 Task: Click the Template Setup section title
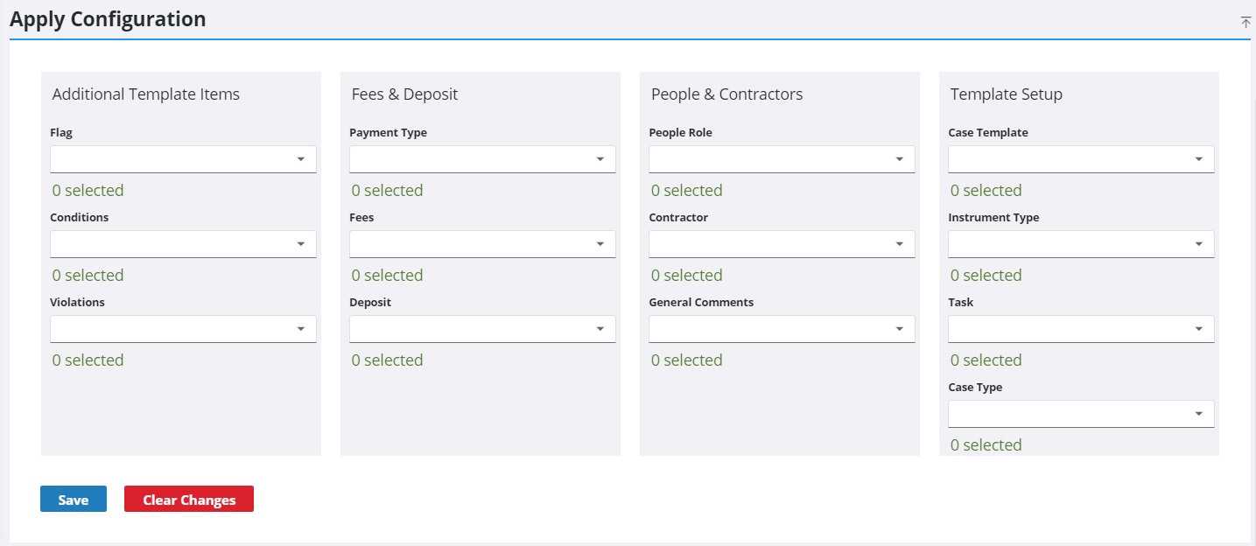pos(1006,94)
